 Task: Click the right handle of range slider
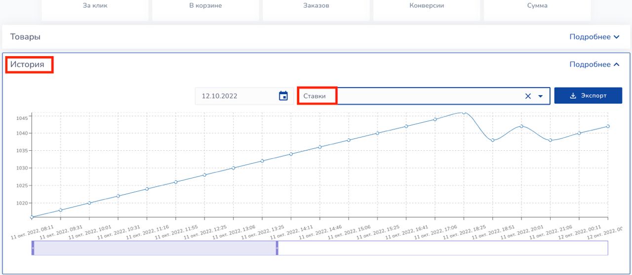277,248
